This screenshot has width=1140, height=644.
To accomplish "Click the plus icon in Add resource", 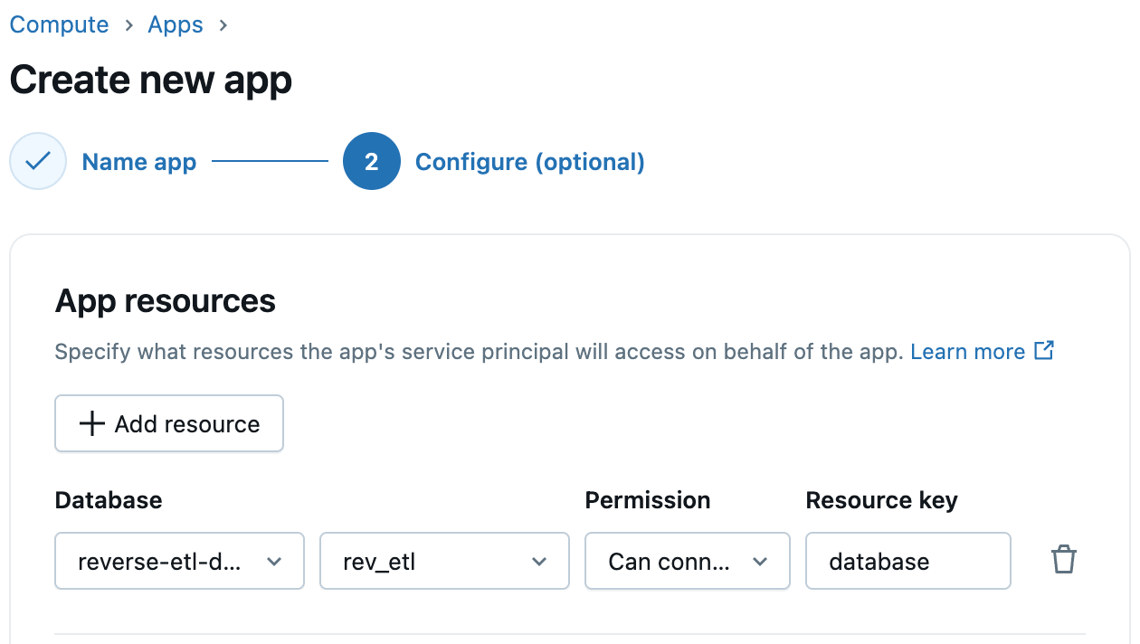I will coord(91,423).
